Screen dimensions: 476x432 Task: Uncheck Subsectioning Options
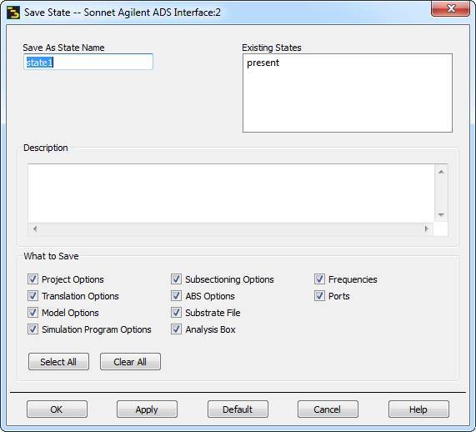[x=176, y=279]
